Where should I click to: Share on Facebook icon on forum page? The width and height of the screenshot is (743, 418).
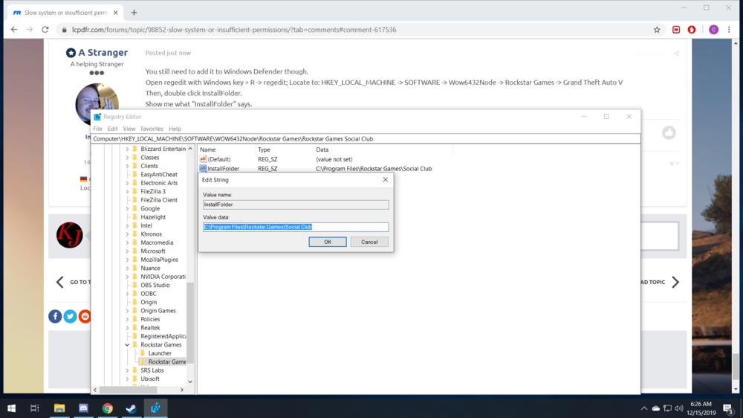(x=55, y=316)
